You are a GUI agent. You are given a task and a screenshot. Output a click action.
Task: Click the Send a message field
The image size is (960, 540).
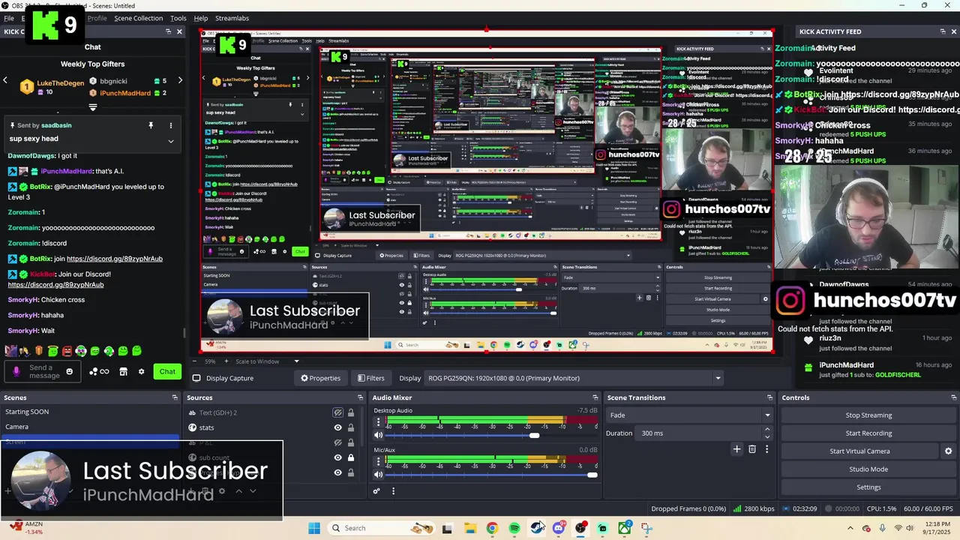(x=44, y=372)
